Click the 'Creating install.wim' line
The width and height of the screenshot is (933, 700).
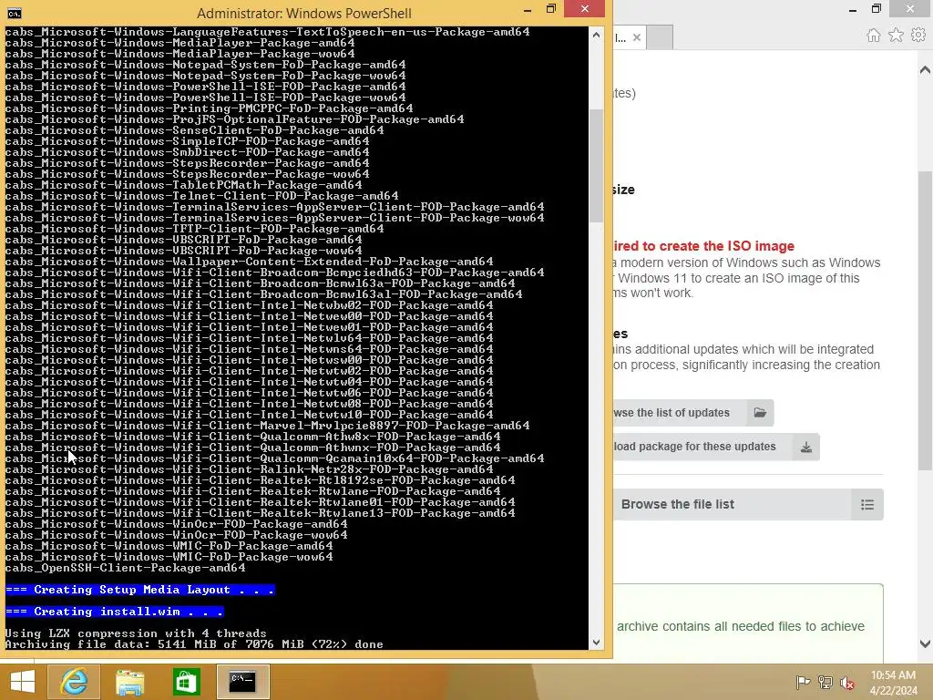pos(114,612)
